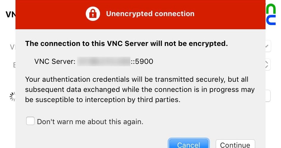Click the loading spinner behind the dialog
Image resolution: width=281 pixels, height=148 pixels.
coord(13,97)
